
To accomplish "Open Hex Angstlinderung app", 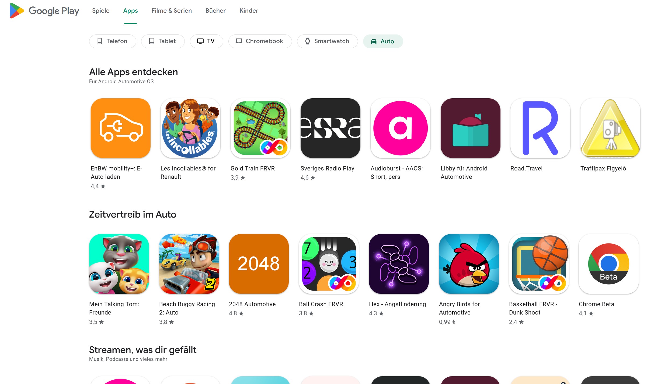I will click(x=400, y=264).
